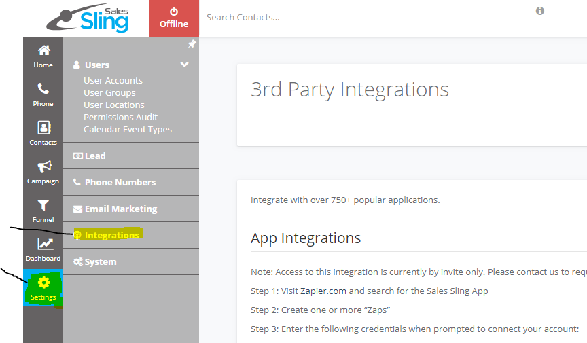Open the info icon in header
Screen dimensions: 587x343
pyautogui.click(x=539, y=11)
